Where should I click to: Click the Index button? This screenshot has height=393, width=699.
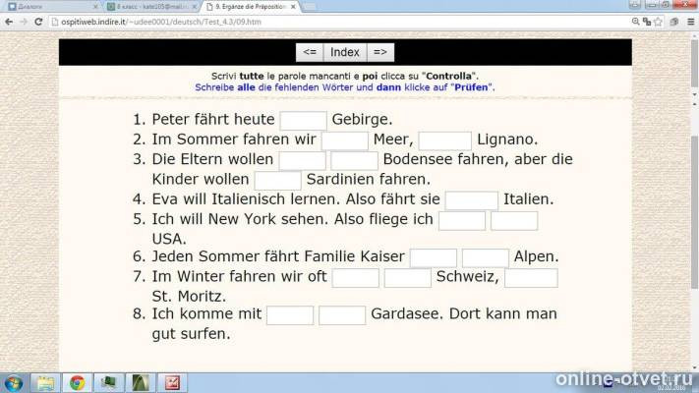tap(345, 52)
